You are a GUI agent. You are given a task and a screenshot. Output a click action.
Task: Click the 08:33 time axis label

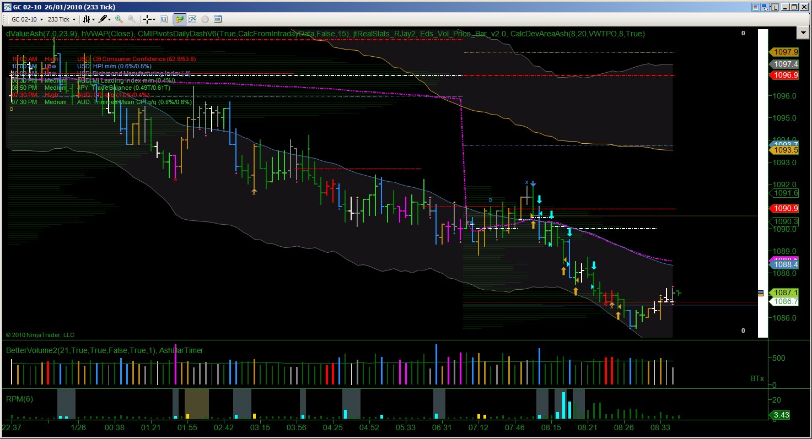[659, 427]
